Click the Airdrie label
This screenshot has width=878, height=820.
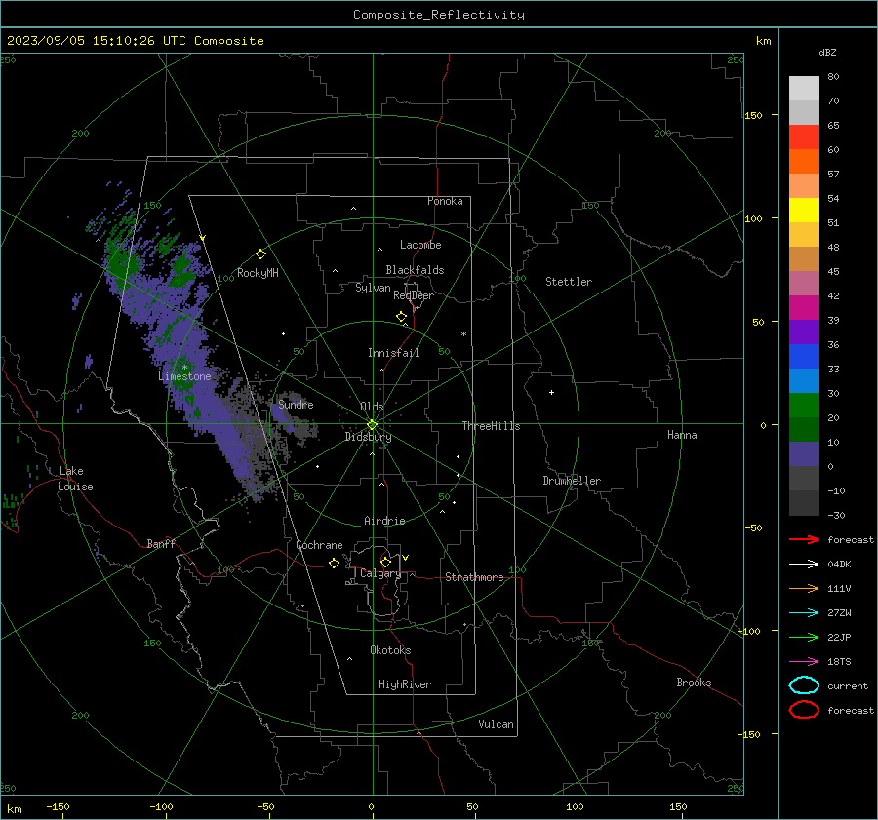pyautogui.click(x=384, y=521)
